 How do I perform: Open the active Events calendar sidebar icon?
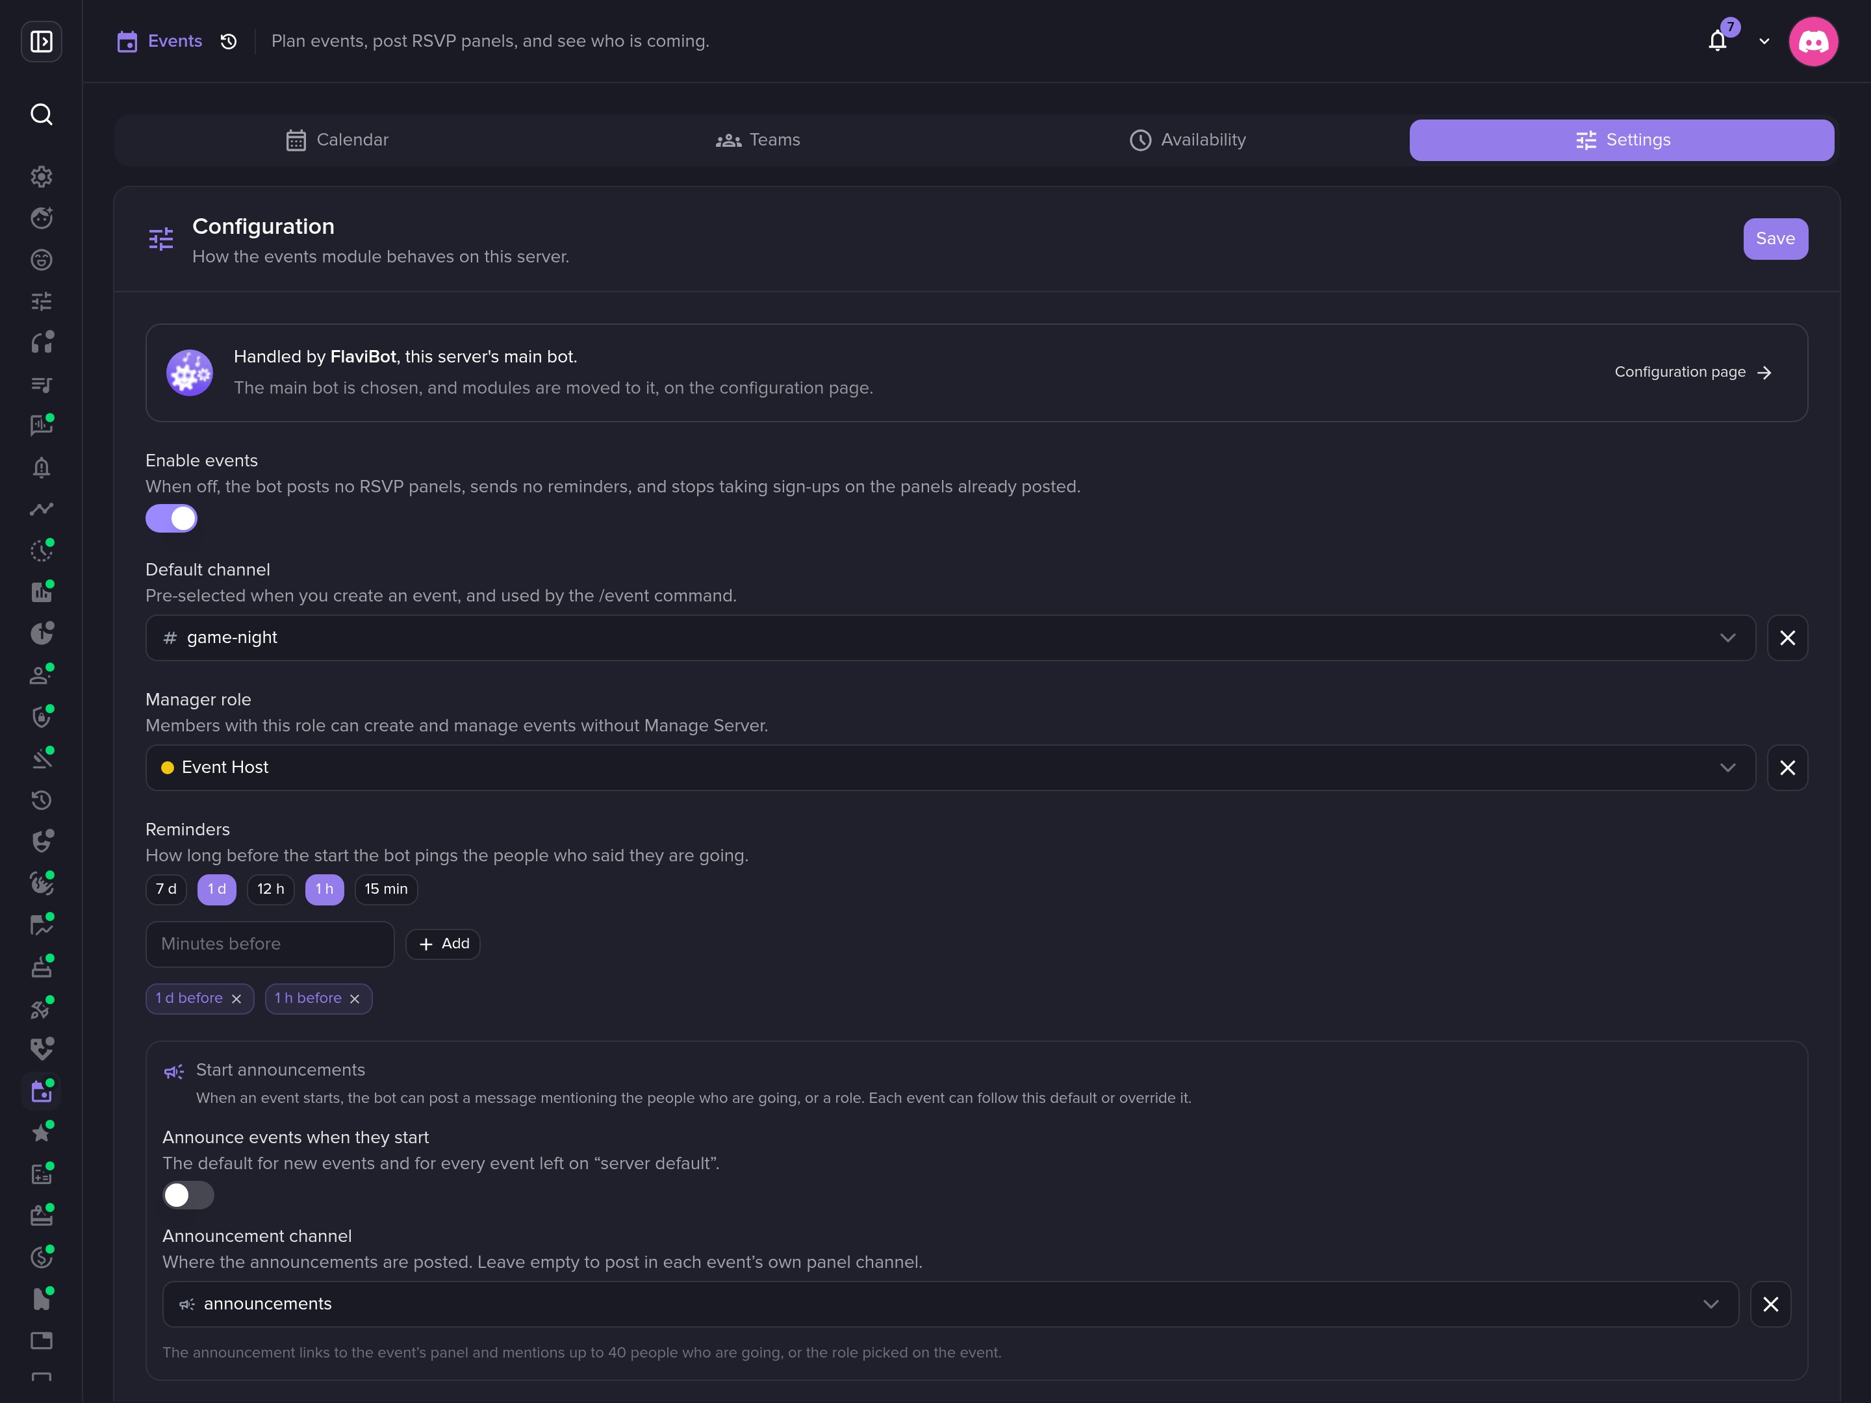point(42,1091)
